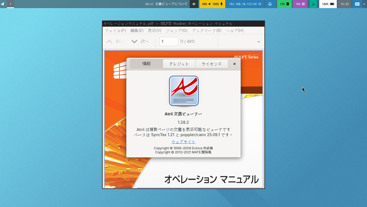
Task: Open the 表示(V) menu
Action: [x=155, y=30]
